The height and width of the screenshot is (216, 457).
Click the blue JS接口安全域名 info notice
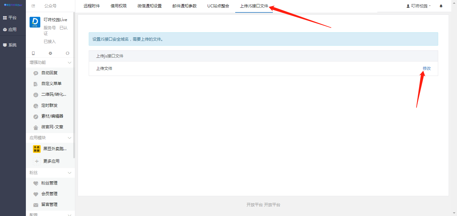pos(263,39)
